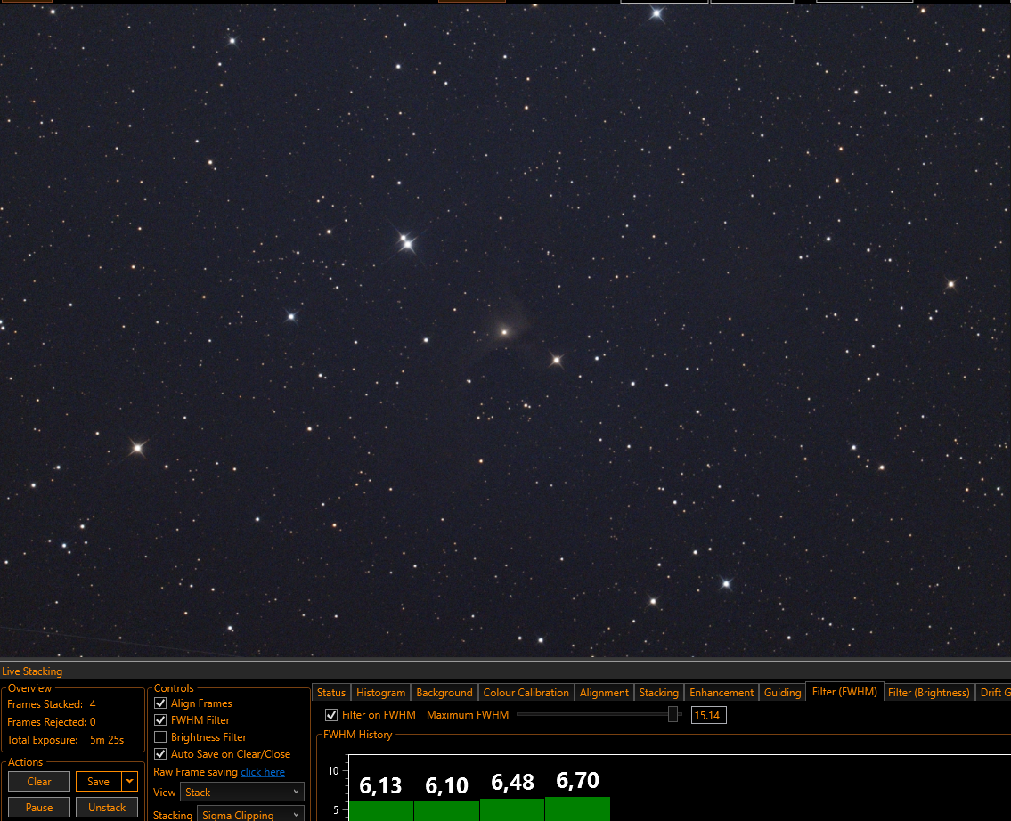Select the Filter (FWHM) tab
1011x821 pixels.
[844, 692]
